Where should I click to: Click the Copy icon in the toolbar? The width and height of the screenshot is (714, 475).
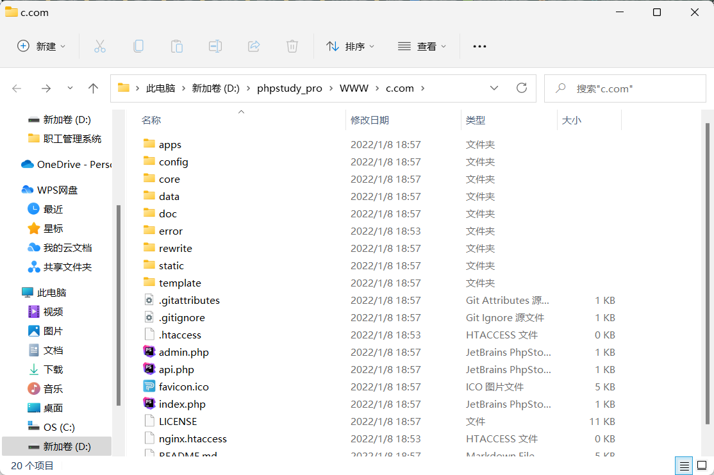(x=138, y=46)
